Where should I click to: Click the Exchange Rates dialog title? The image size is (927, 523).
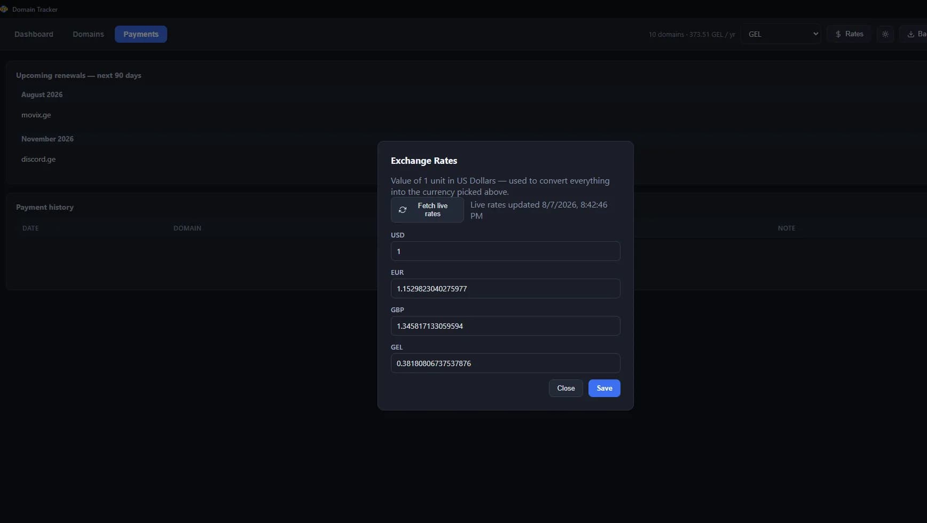[424, 161]
